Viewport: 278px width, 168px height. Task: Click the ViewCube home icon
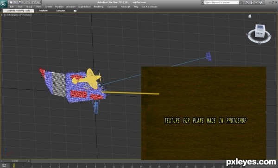click(x=250, y=16)
